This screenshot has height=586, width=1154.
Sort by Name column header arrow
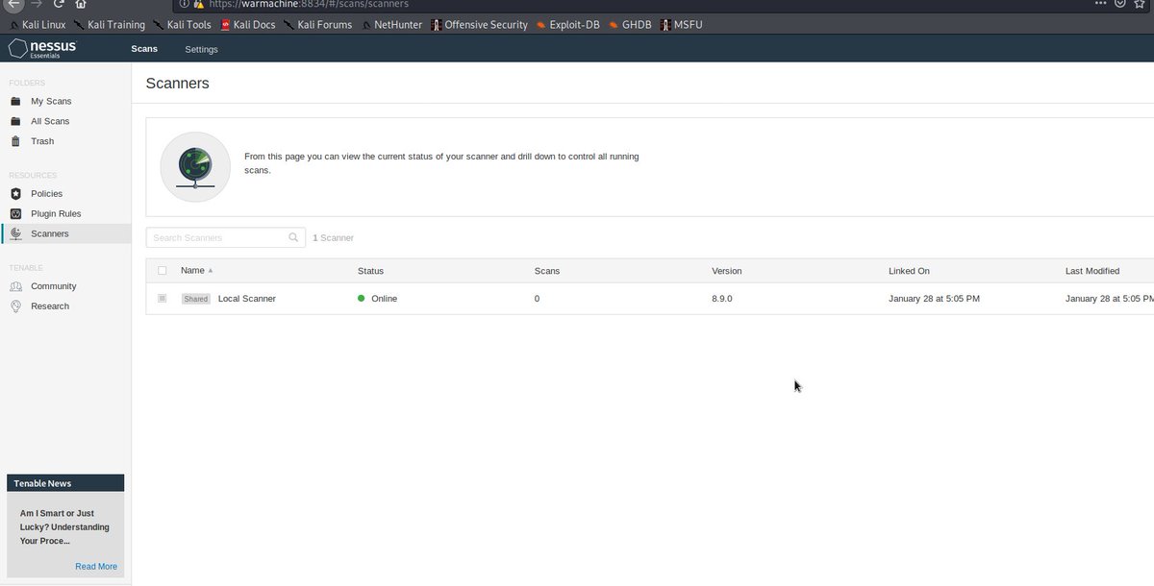click(x=211, y=271)
